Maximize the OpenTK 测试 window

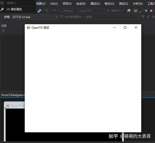coord(125,28)
